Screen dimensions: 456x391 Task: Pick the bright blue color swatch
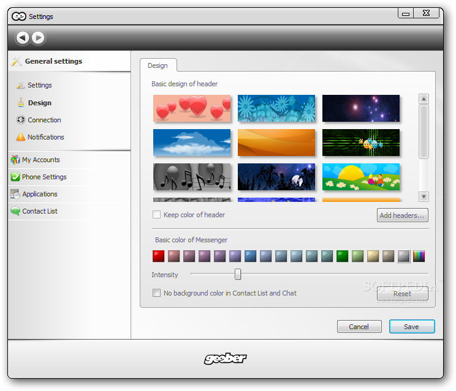coord(251,256)
